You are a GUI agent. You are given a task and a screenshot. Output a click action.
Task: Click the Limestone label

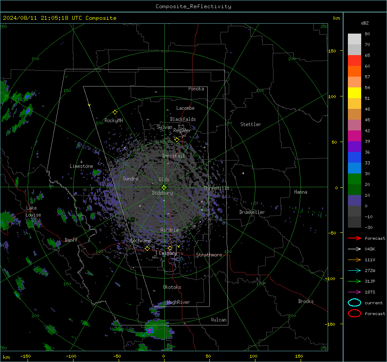pyautogui.click(x=81, y=166)
